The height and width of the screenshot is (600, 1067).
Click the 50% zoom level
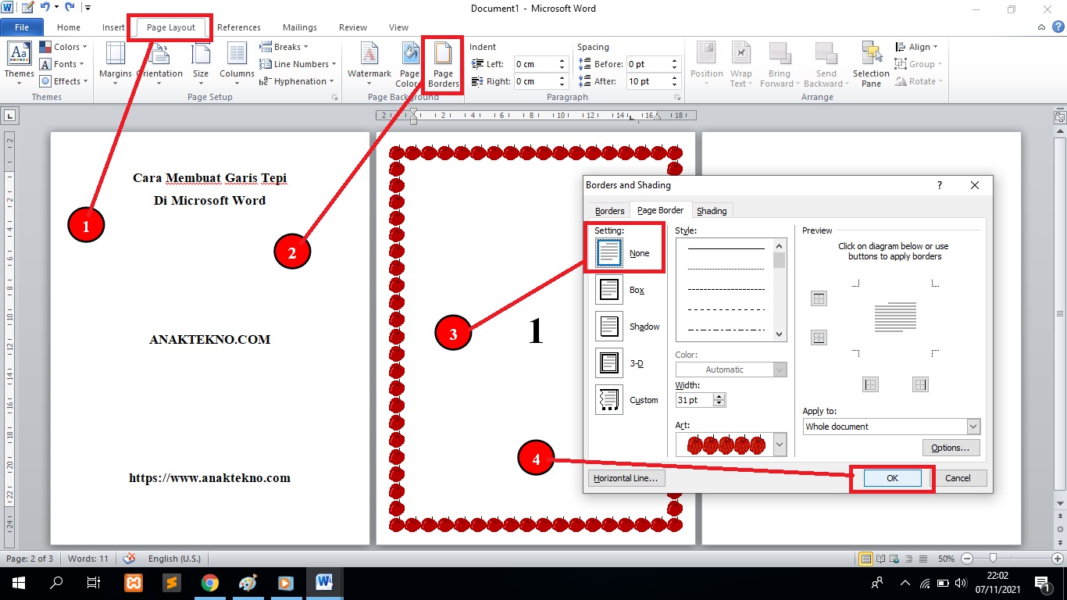click(x=946, y=559)
